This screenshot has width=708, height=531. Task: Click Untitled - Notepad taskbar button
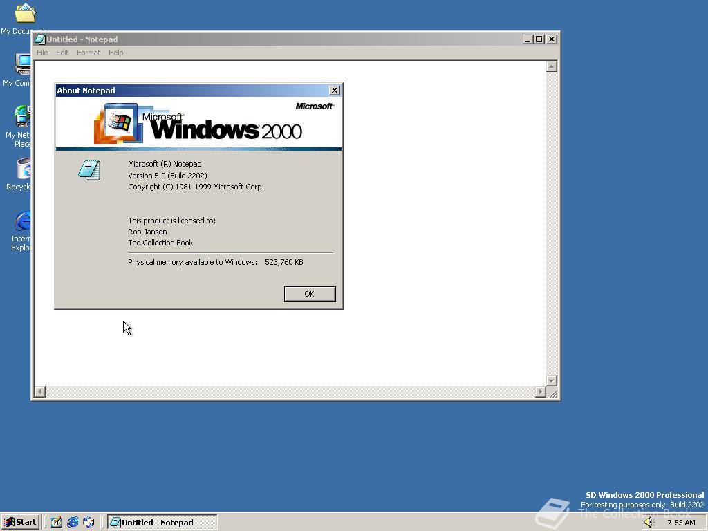tap(162, 523)
